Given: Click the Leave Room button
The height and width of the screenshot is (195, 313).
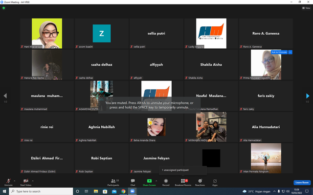Looking at the screenshot, I should (302, 182).
